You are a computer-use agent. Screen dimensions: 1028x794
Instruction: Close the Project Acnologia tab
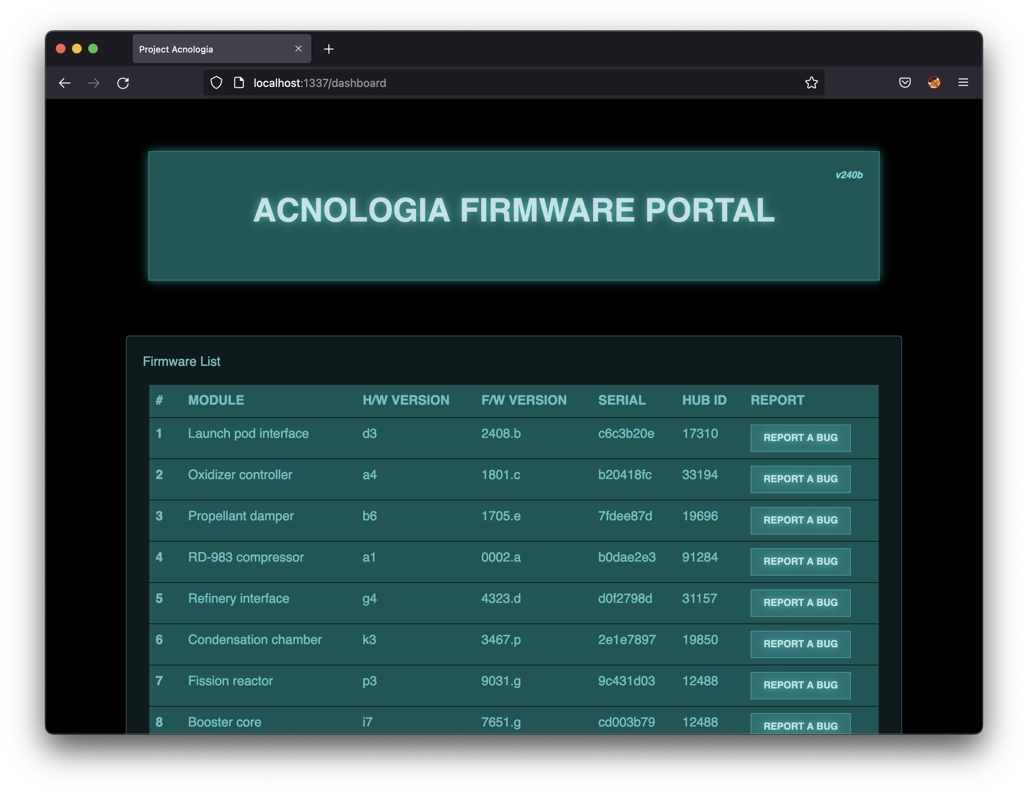pyautogui.click(x=298, y=49)
